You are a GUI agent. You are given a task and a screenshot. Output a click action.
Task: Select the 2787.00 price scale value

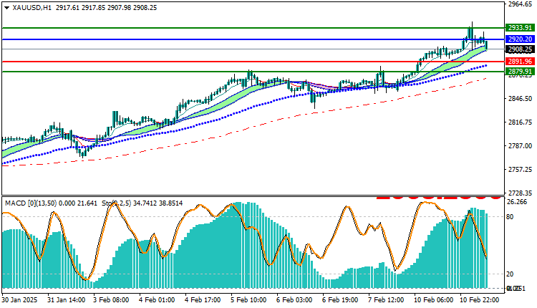(520, 146)
